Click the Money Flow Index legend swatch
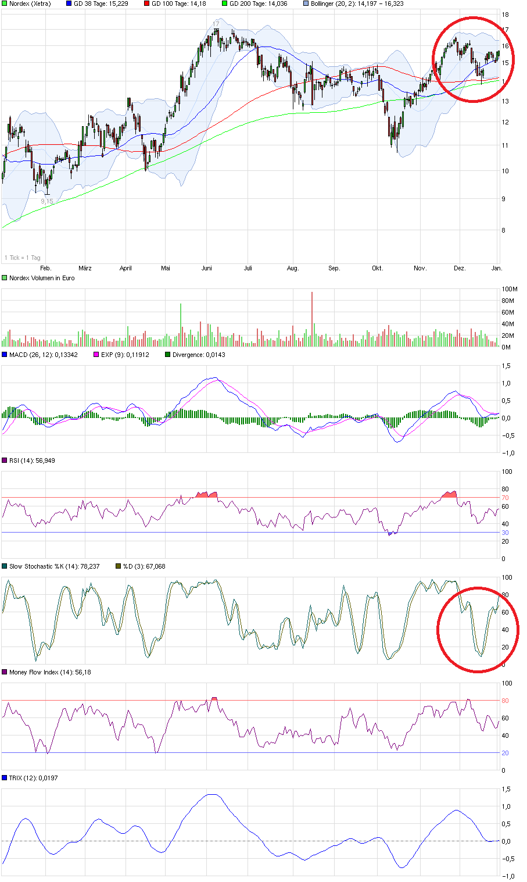 5,672
